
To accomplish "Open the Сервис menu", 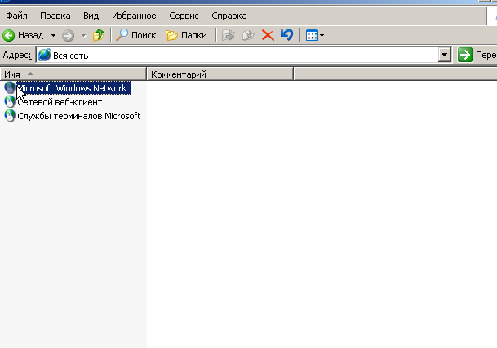I will point(184,16).
